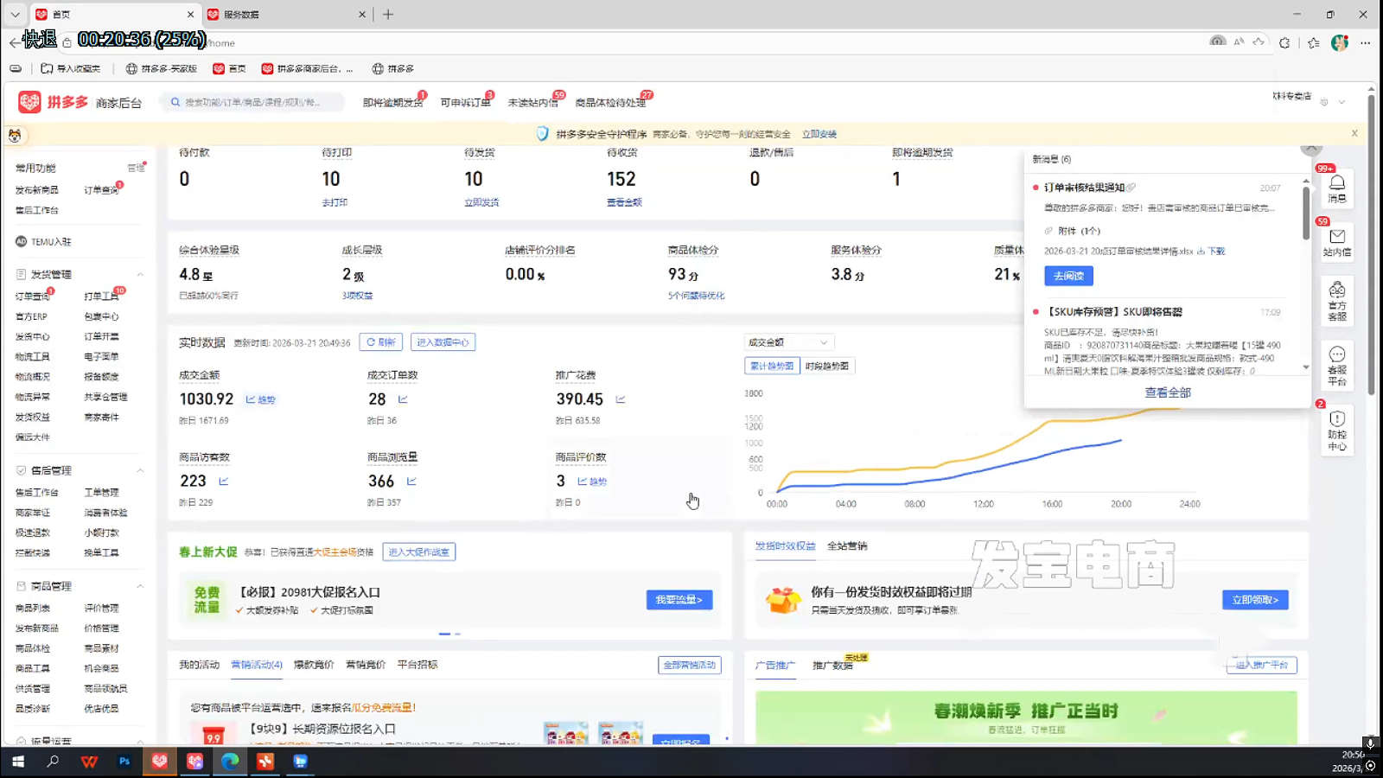
Task: Collapse the 商品管理 sidebar section
Action: tap(140, 586)
